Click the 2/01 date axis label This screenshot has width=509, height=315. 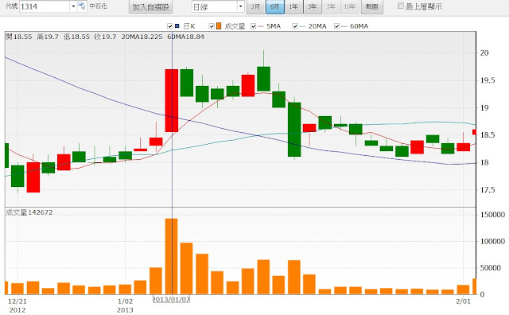463,301
